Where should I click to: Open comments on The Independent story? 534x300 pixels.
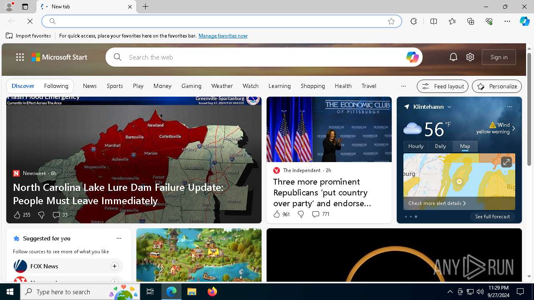(320, 214)
